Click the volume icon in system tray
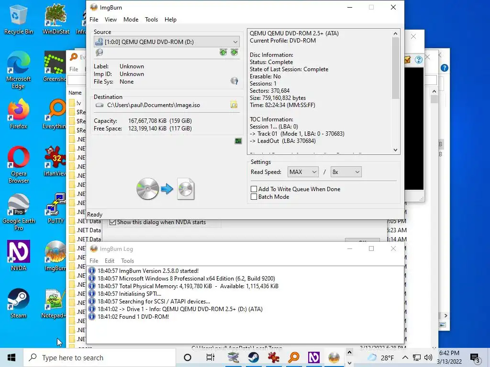The height and width of the screenshot is (367, 490). click(x=428, y=357)
